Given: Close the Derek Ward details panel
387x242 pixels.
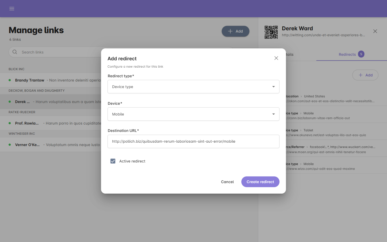Looking at the screenshot, I should (375, 31).
